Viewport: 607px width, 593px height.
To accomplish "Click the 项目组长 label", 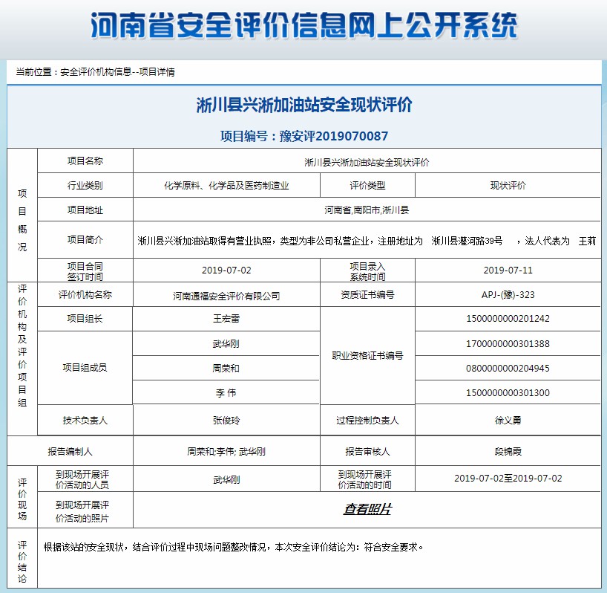I will (x=85, y=319).
